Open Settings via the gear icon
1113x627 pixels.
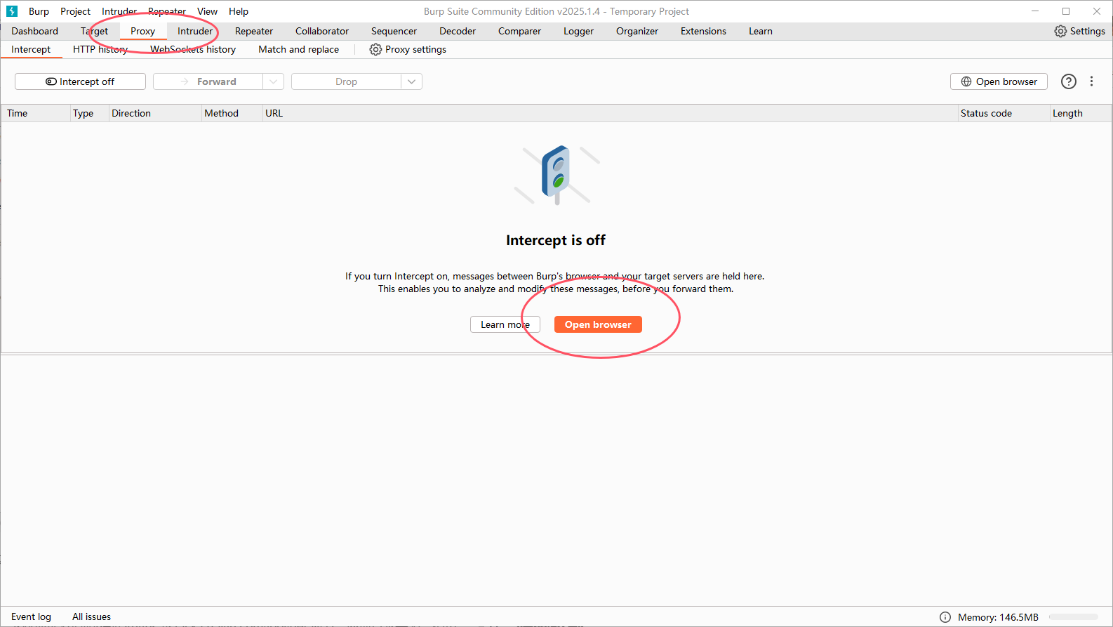[x=1079, y=31]
